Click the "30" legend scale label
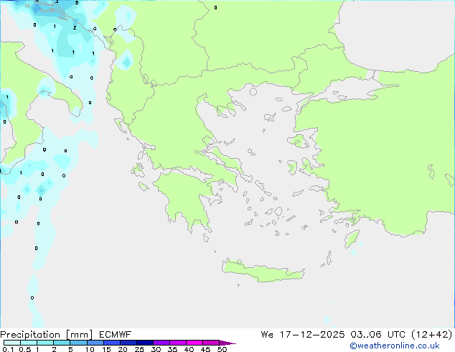Viewport: 455px width, 352px height. pyautogui.click(x=156, y=349)
